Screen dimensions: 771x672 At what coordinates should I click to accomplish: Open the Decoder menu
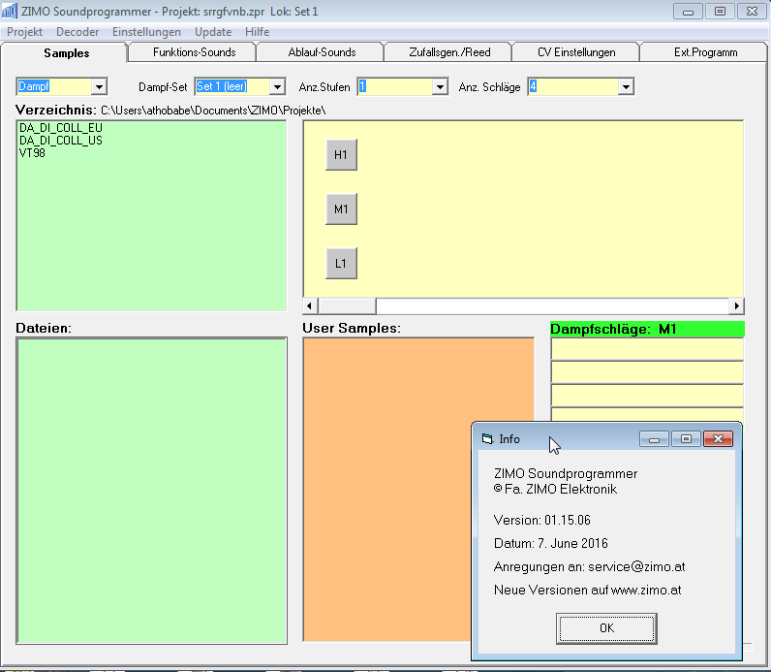point(77,32)
